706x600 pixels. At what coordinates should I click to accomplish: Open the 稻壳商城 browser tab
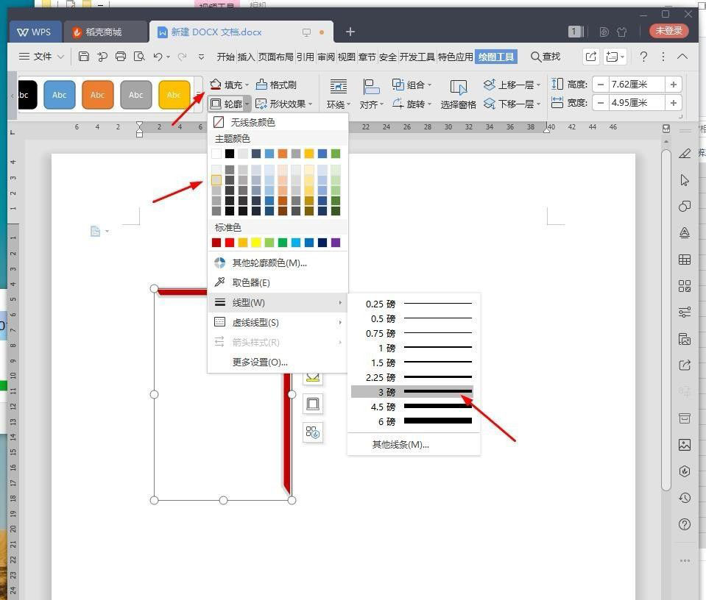click(x=98, y=32)
